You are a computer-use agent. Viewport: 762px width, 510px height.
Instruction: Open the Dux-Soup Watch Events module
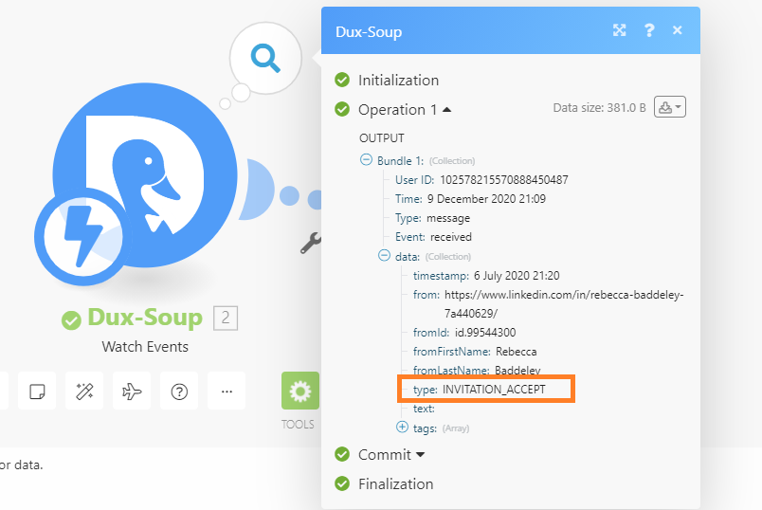145,175
